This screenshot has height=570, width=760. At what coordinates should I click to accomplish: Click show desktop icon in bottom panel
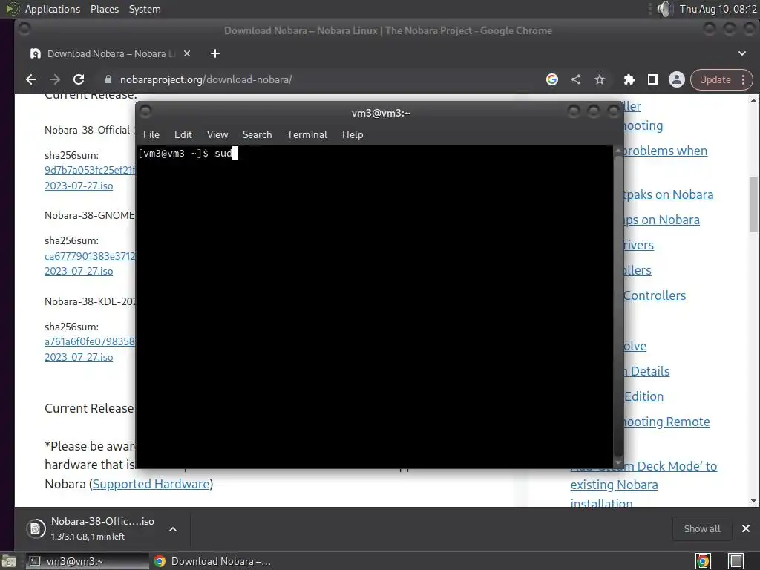(9, 561)
